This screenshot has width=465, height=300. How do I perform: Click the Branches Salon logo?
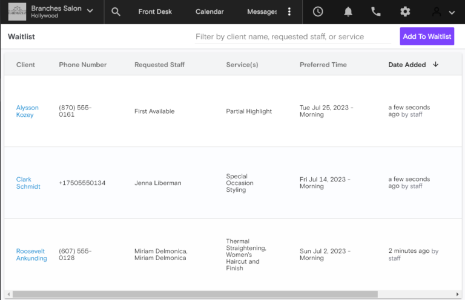[17, 12]
